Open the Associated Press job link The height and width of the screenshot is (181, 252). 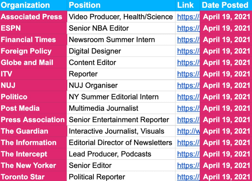click(188, 17)
